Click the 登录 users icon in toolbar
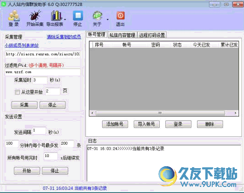Image resolution: width=244 pixels, height=193 pixels. pos(14,16)
